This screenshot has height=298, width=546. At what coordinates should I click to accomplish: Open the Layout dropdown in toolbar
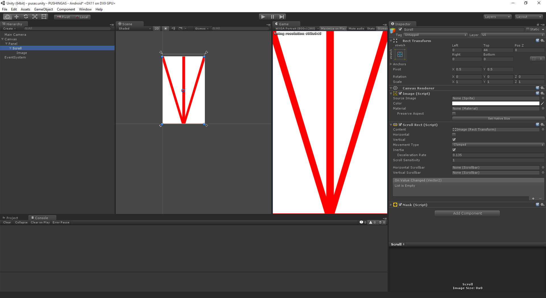[529, 17]
